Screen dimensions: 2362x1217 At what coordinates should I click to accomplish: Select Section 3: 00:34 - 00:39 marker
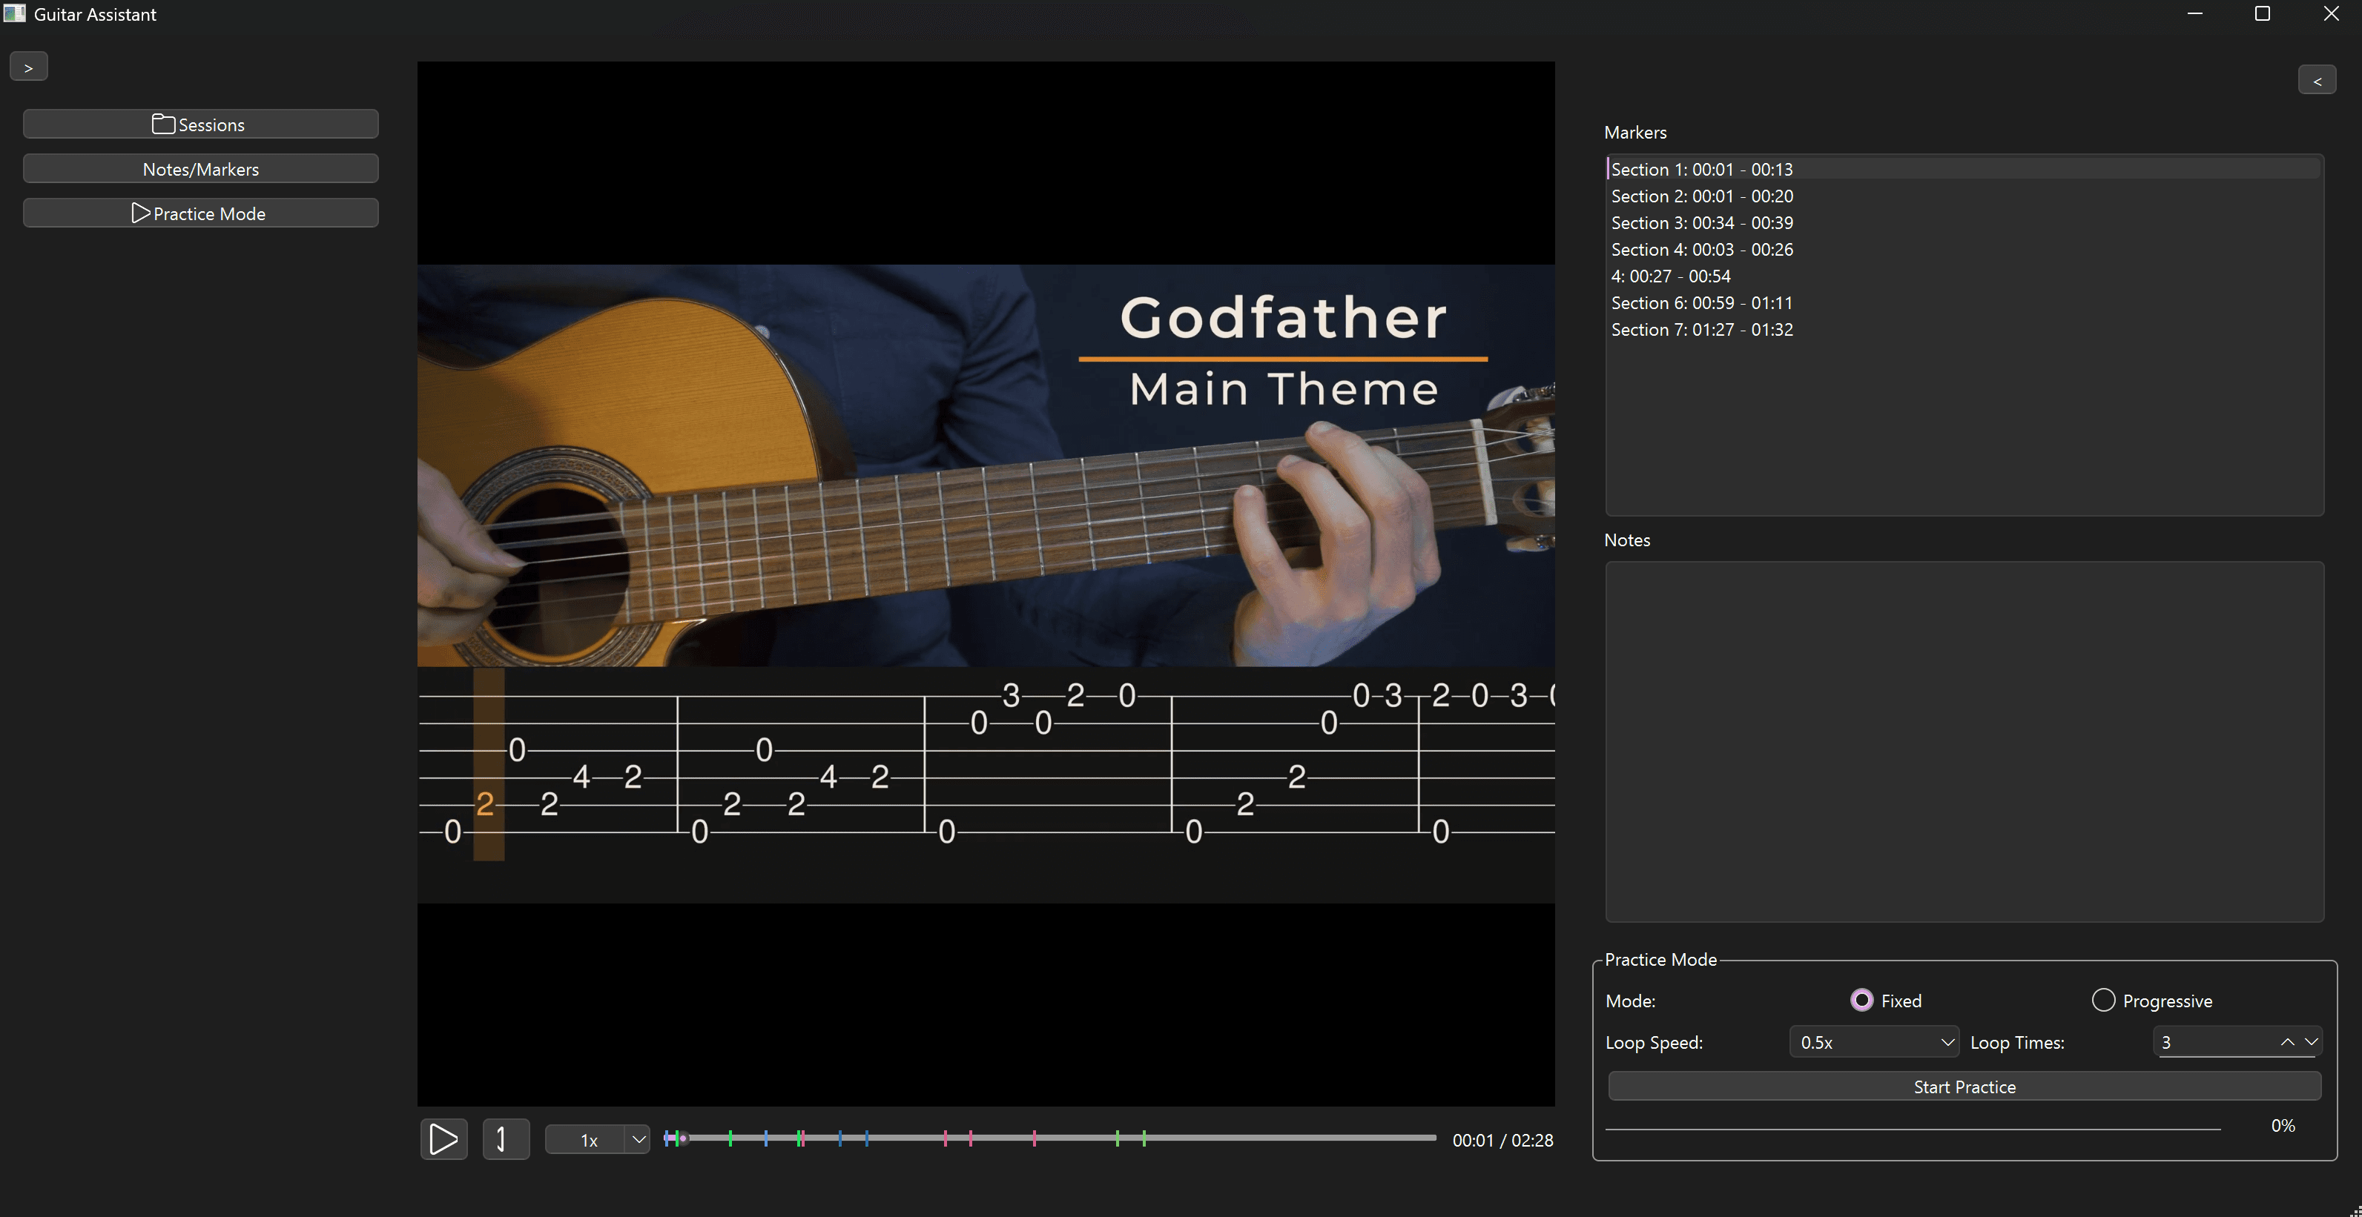click(x=1702, y=222)
